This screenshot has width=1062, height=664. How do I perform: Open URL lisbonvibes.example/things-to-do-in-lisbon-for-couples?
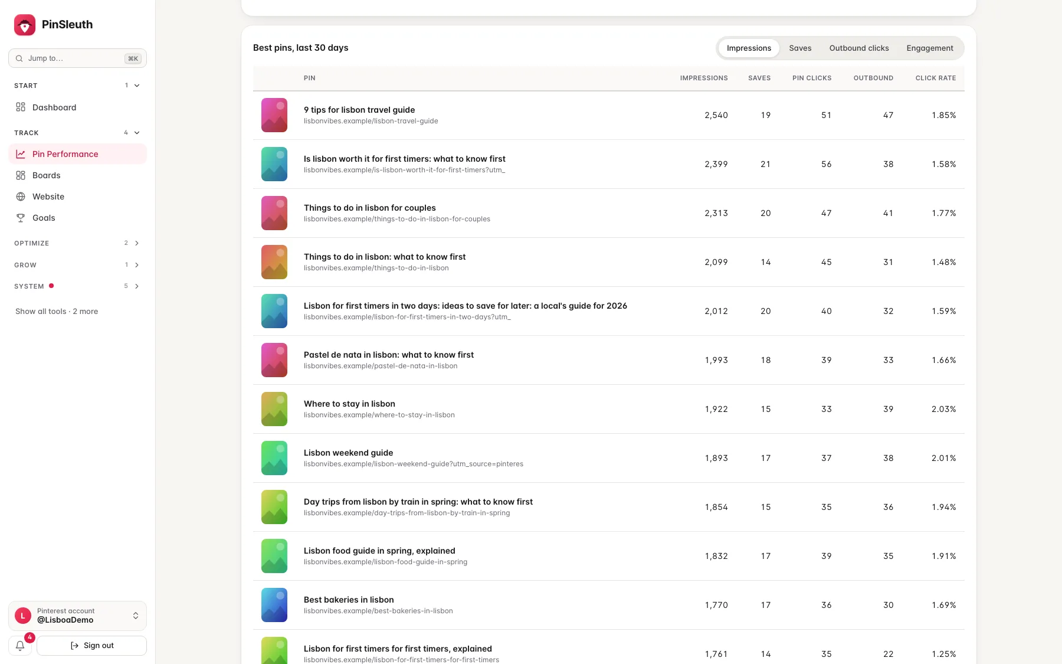point(397,219)
